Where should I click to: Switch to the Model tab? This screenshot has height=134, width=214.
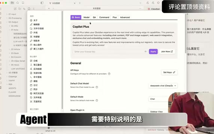coord(86,17)
